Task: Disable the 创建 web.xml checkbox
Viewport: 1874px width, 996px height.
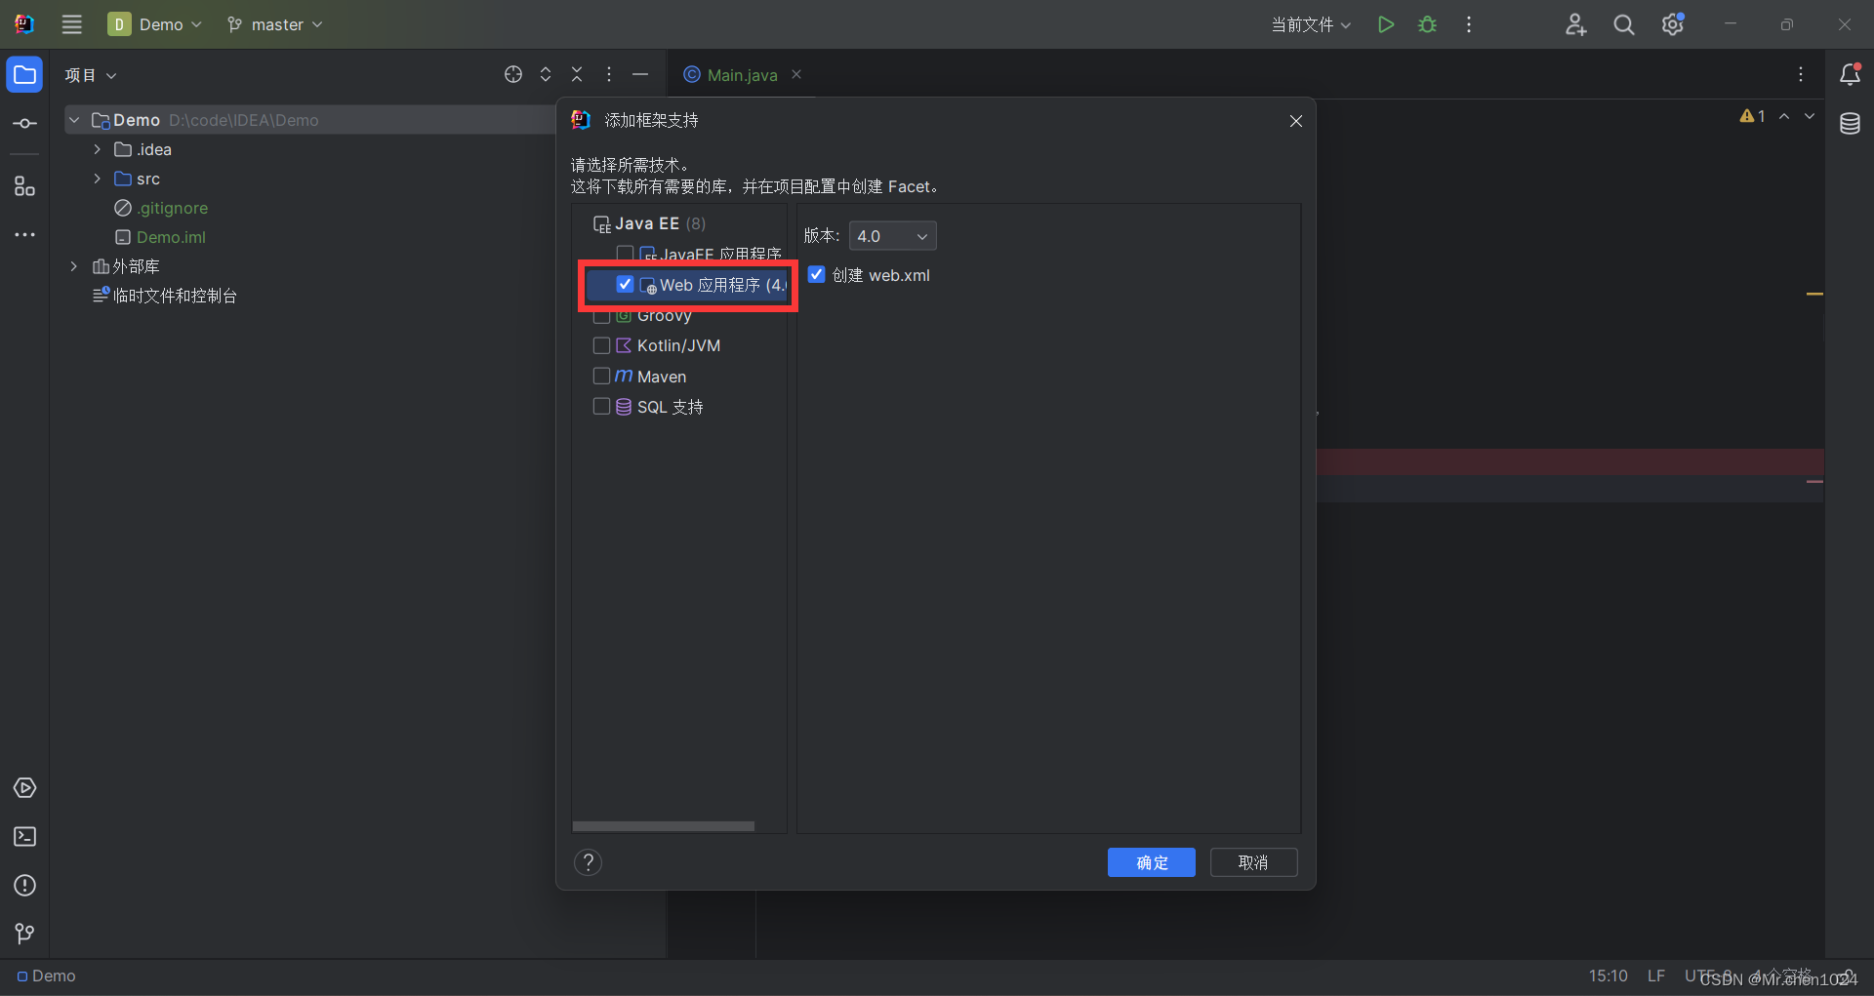Action: (816, 274)
